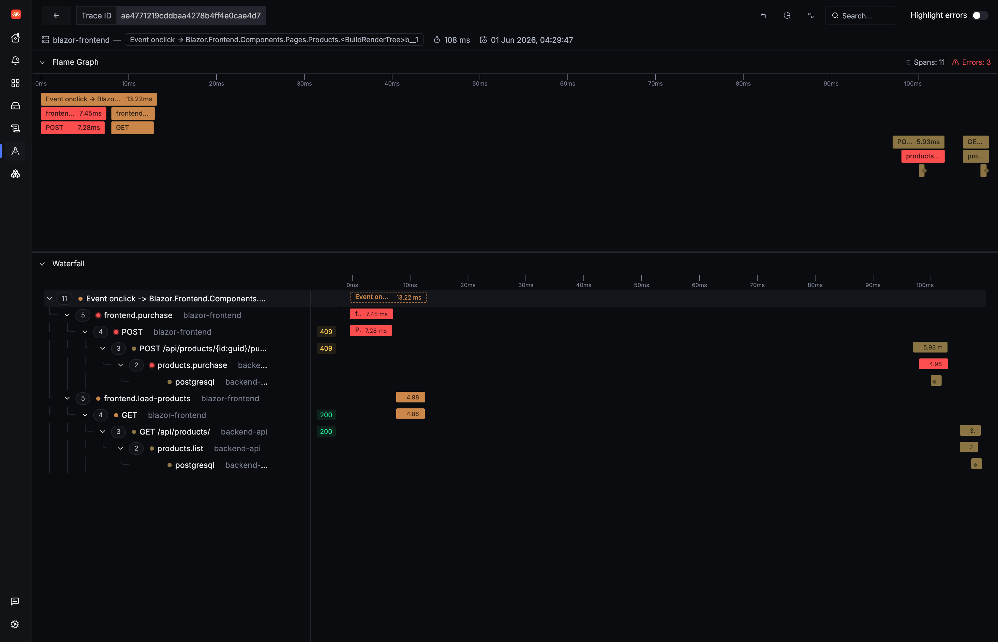
Task: Open the logs scroll icon in sidebar
Action: pyautogui.click(x=15, y=128)
